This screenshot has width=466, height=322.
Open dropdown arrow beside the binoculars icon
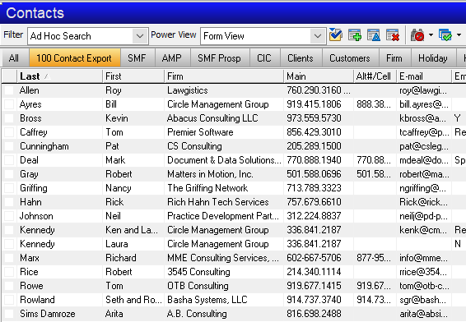[x=431, y=35]
